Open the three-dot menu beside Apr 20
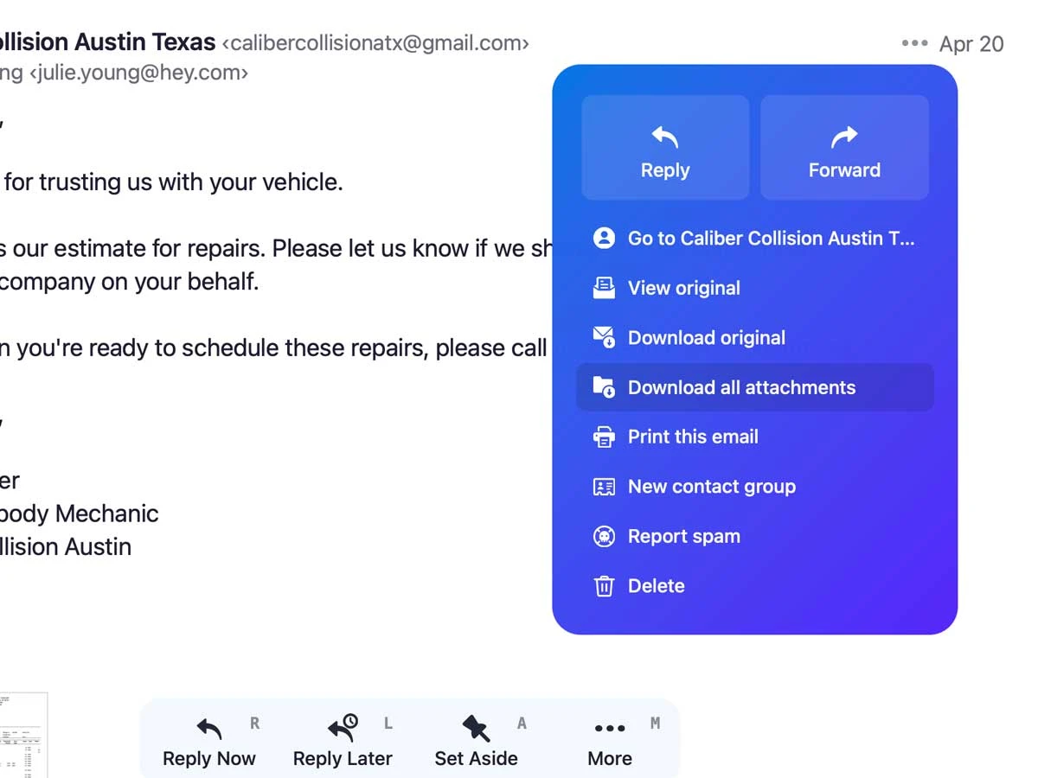This screenshot has height=778, width=1038. click(x=914, y=42)
